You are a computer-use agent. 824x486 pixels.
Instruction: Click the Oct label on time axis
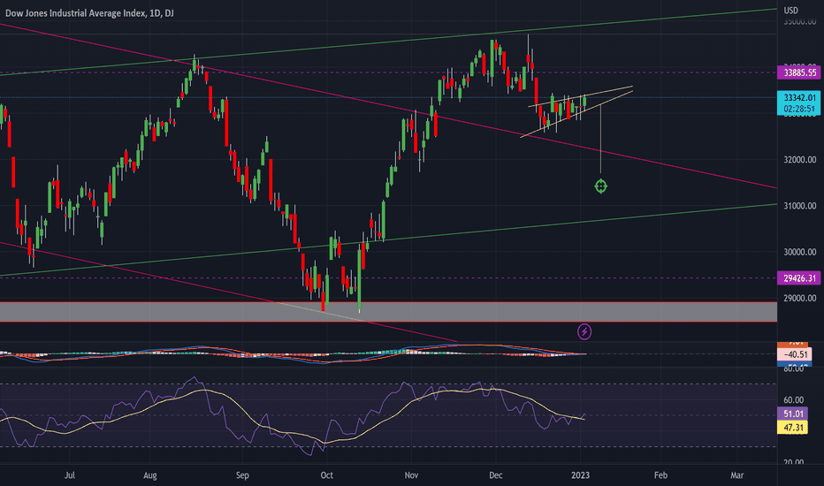[x=327, y=475]
